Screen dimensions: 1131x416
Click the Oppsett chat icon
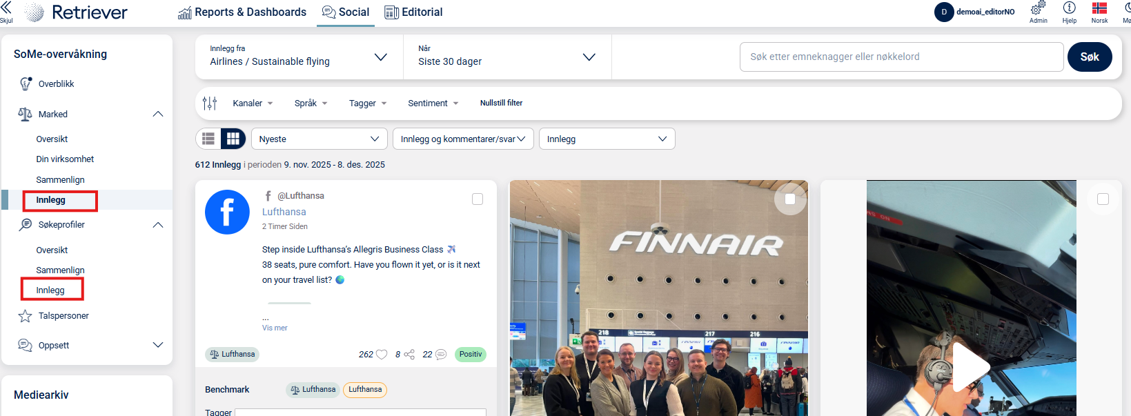[x=25, y=345]
